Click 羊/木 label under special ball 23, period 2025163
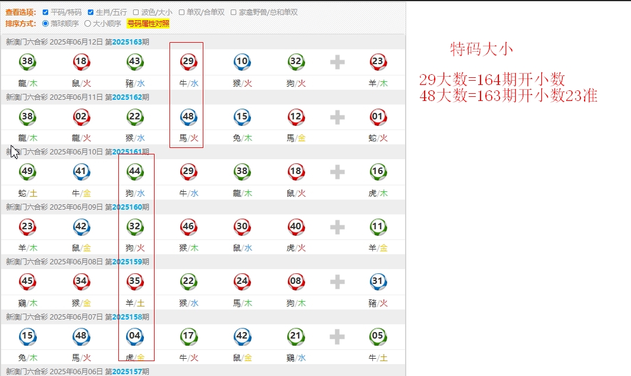Screen dimensions: 631x376 [378, 83]
